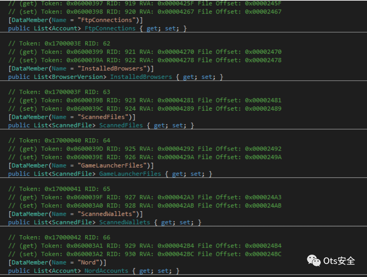The image size is (367, 277).
Task: Click the ScannedWallets property name in its declaration
Action: pyautogui.click(x=125, y=222)
